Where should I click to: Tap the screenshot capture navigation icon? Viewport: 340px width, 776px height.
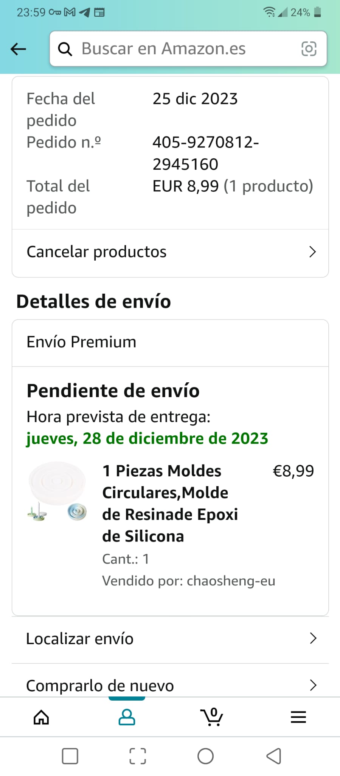coord(138,756)
